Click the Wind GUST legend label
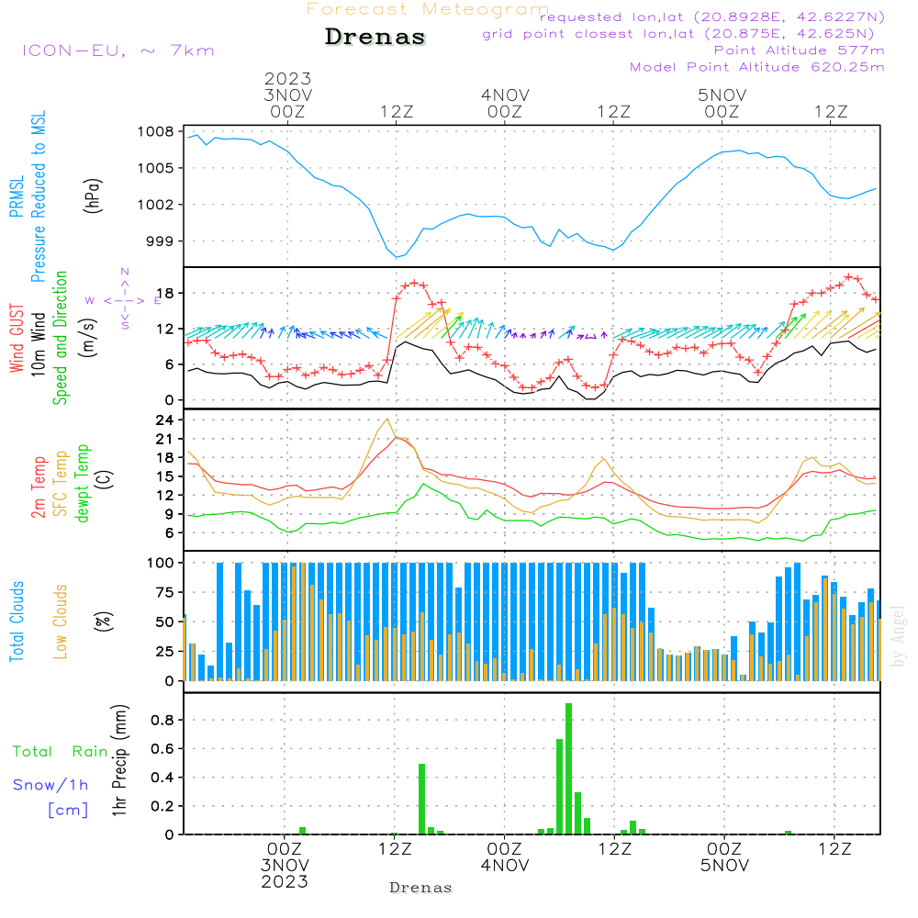 pos(17,338)
